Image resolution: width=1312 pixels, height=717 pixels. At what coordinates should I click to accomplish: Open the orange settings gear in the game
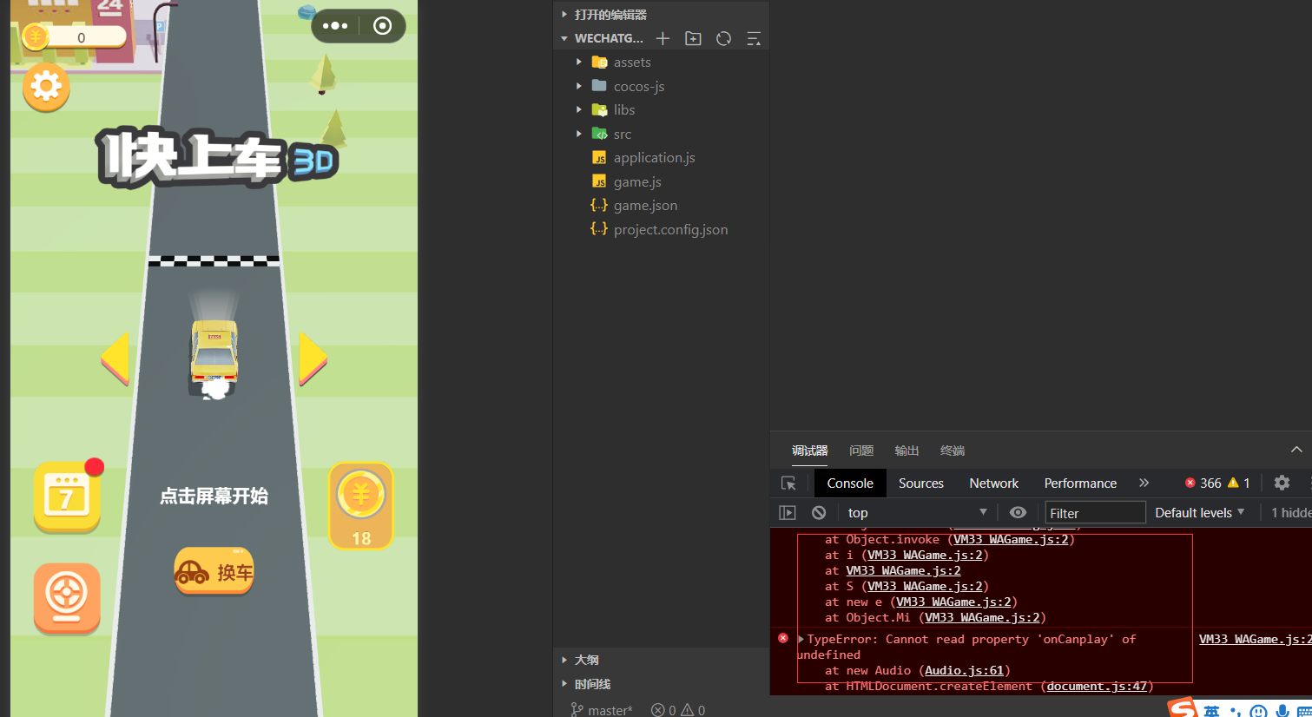[x=46, y=86]
